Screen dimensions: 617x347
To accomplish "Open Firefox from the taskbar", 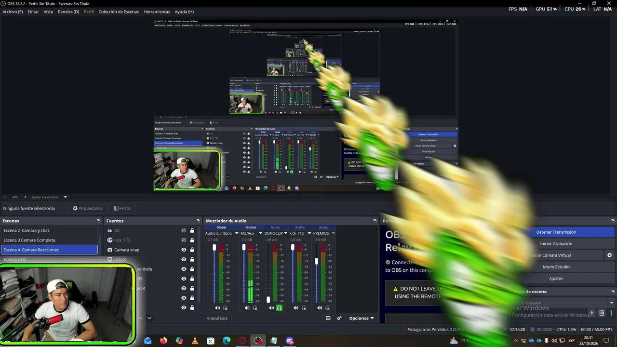I will pyautogui.click(x=163, y=341).
